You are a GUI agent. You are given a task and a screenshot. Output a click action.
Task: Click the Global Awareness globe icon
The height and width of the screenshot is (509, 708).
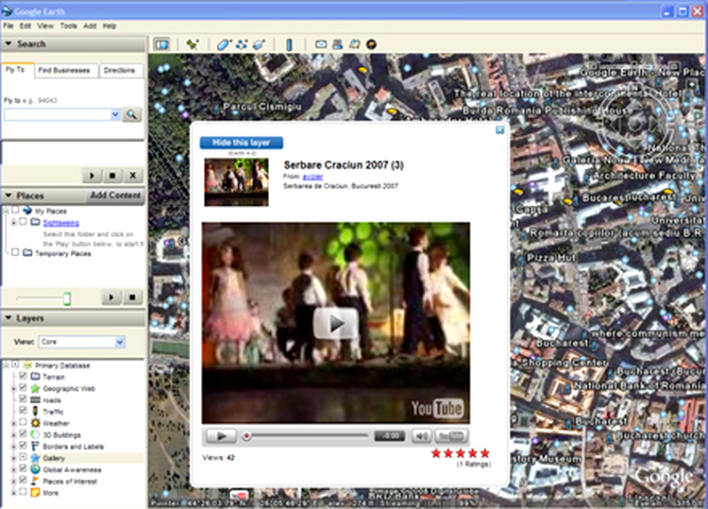point(35,469)
